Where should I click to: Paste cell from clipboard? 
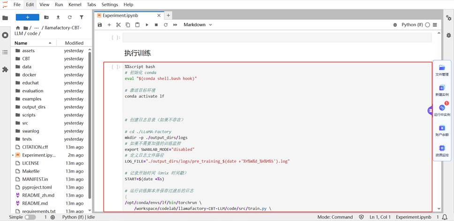137,25
